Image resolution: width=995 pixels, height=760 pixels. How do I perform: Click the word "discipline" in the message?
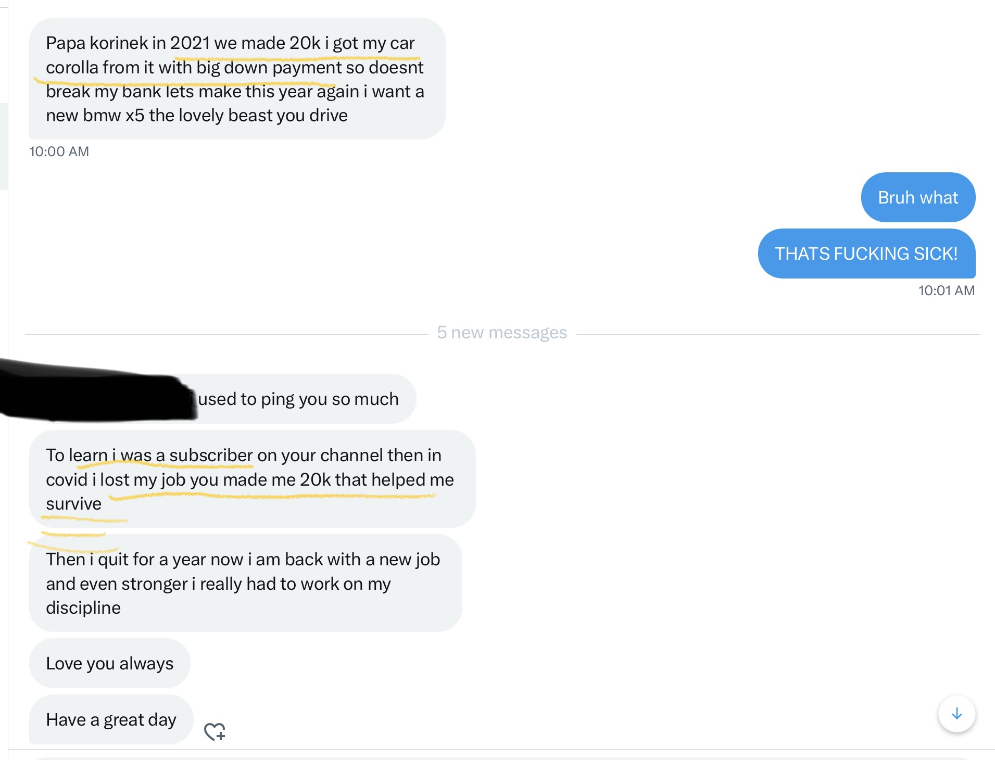point(83,608)
